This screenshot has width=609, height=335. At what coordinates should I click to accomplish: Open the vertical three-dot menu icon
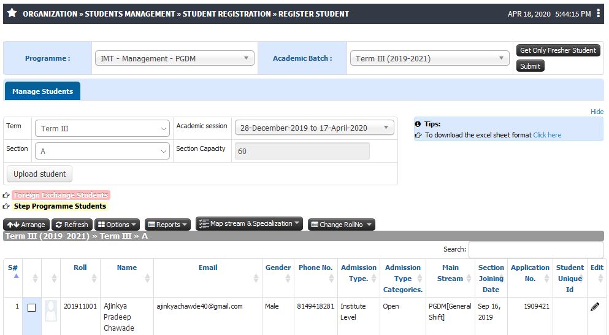[x=598, y=13]
